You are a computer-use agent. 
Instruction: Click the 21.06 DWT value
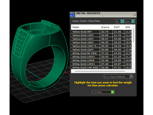(118, 32)
